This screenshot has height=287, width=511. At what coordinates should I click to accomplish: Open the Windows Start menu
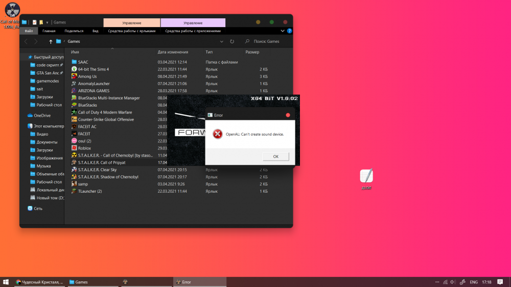point(6,282)
